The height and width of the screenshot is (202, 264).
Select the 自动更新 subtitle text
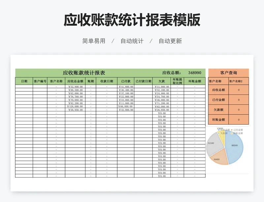tap(170, 41)
